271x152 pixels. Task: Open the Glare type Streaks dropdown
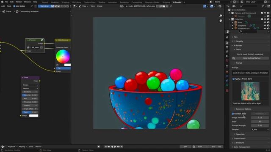(30, 85)
